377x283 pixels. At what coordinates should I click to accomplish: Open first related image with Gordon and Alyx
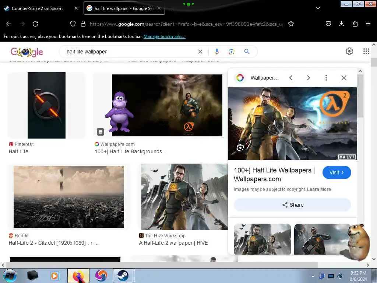[262, 239]
